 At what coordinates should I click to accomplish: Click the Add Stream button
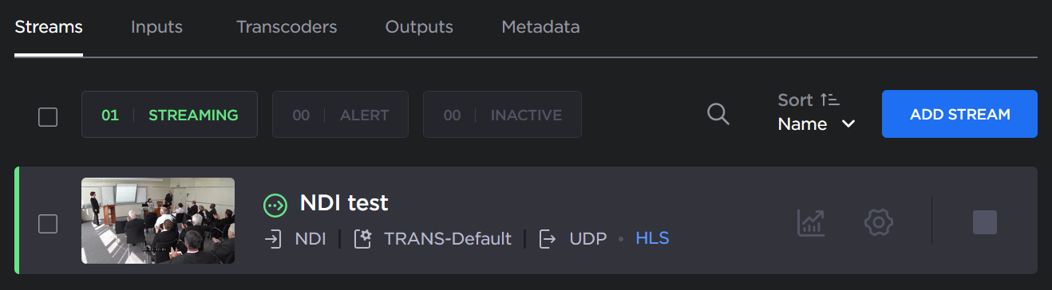pyautogui.click(x=959, y=114)
